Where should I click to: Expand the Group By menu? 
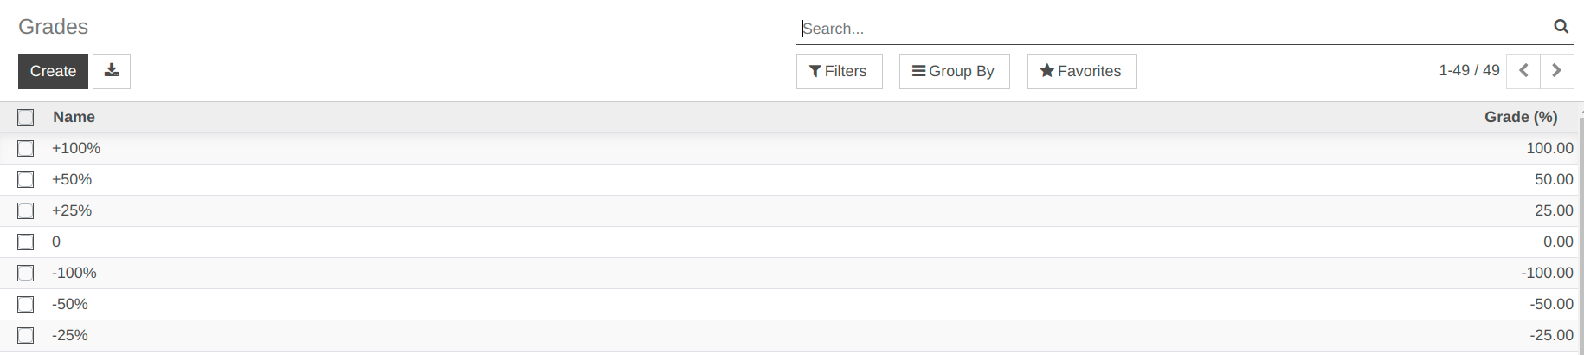(954, 71)
